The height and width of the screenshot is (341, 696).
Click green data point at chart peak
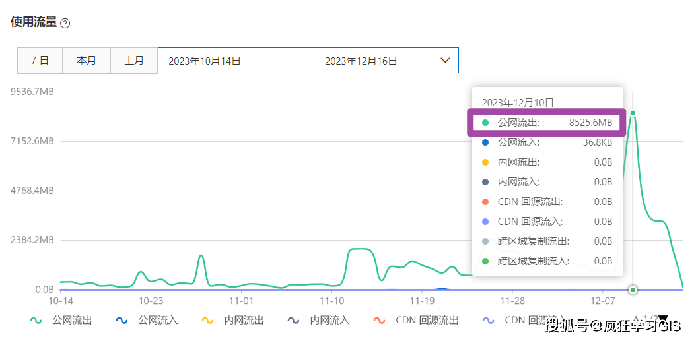633,113
